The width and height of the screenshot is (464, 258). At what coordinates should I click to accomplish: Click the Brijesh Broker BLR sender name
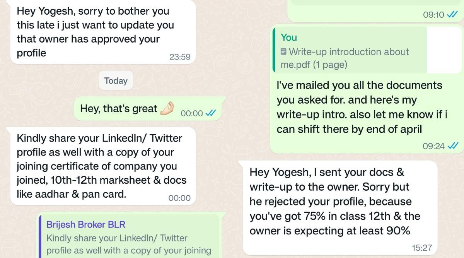tap(86, 224)
